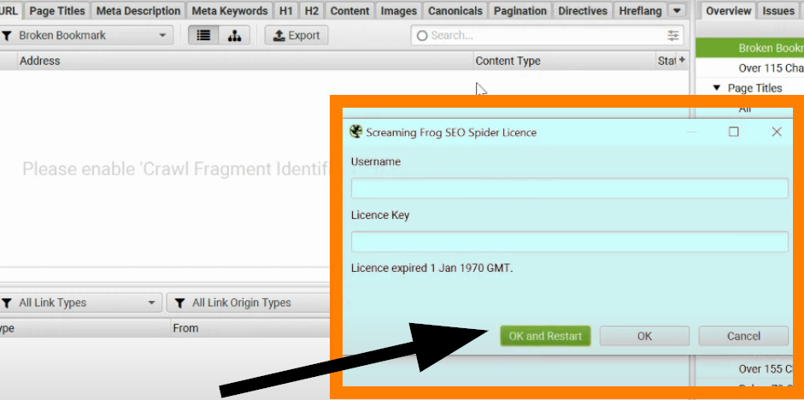Viewport: 804px width, 400px height.
Task: Switch to tree view icon
Action: coord(234,35)
